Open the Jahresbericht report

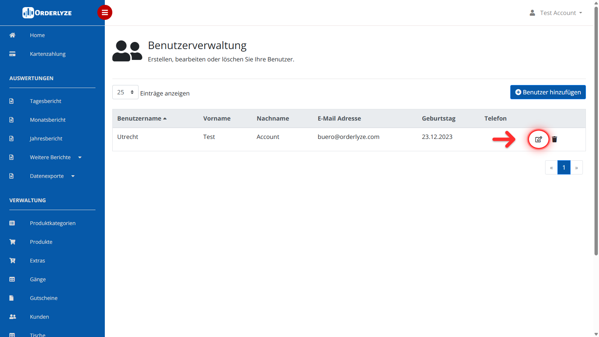pos(46,139)
